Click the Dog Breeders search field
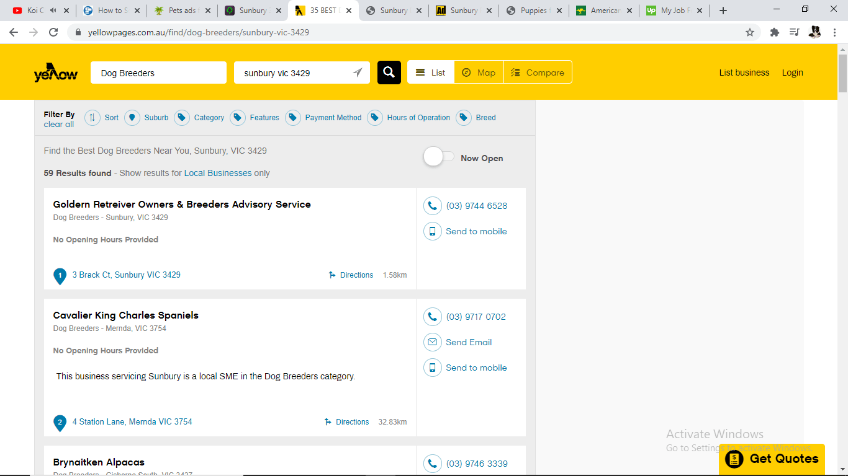This screenshot has height=476, width=848. click(158, 73)
